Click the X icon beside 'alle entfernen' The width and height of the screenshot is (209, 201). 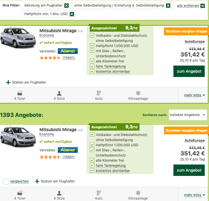203,6
